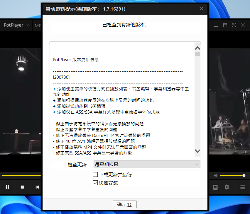Enable 下载更新并运行 checkbox
This screenshot has width=250, height=214.
tap(95, 174)
